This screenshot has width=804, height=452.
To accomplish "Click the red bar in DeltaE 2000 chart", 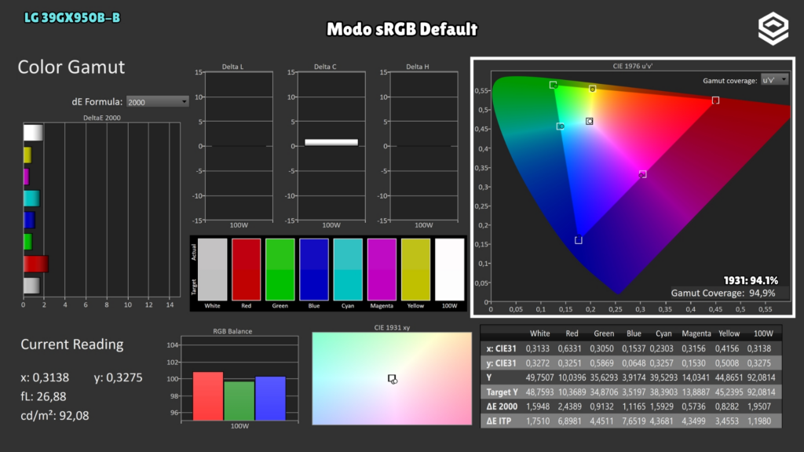I will pyautogui.click(x=36, y=264).
